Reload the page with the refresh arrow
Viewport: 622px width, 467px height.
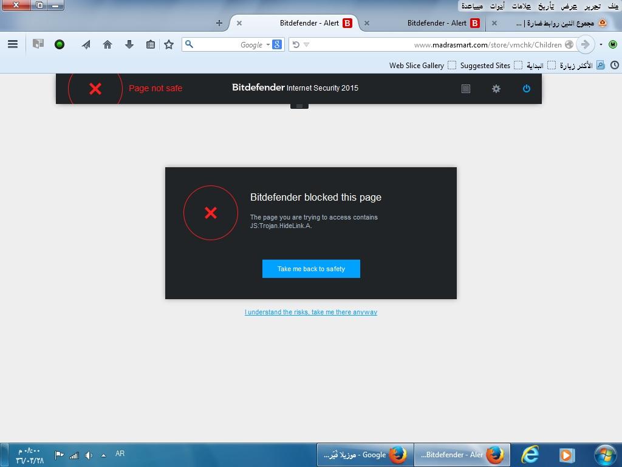296,44
